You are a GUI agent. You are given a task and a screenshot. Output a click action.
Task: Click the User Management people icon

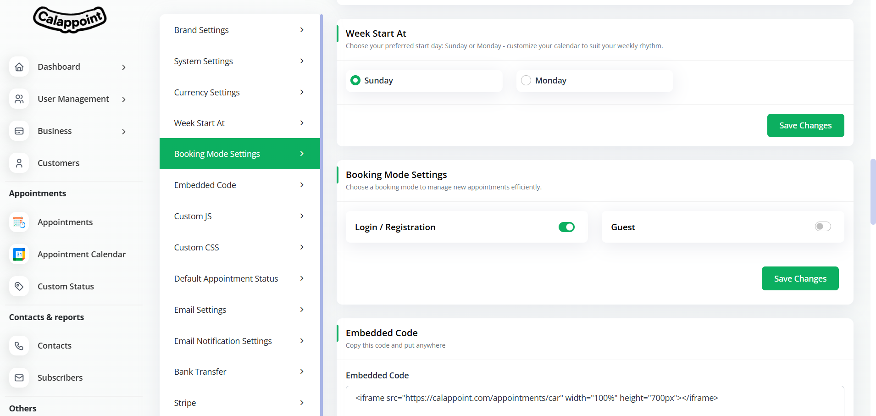19,99
